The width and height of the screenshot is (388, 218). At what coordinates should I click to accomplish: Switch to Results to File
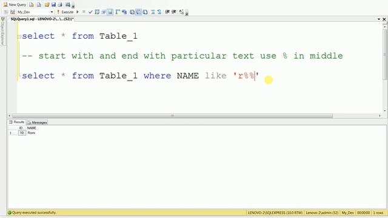point(145,12)
